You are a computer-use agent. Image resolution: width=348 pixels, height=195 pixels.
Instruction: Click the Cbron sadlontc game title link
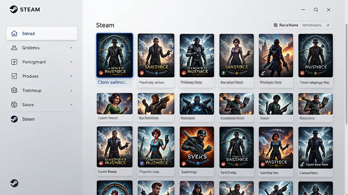pyautogui.click(x=112, y=82)
